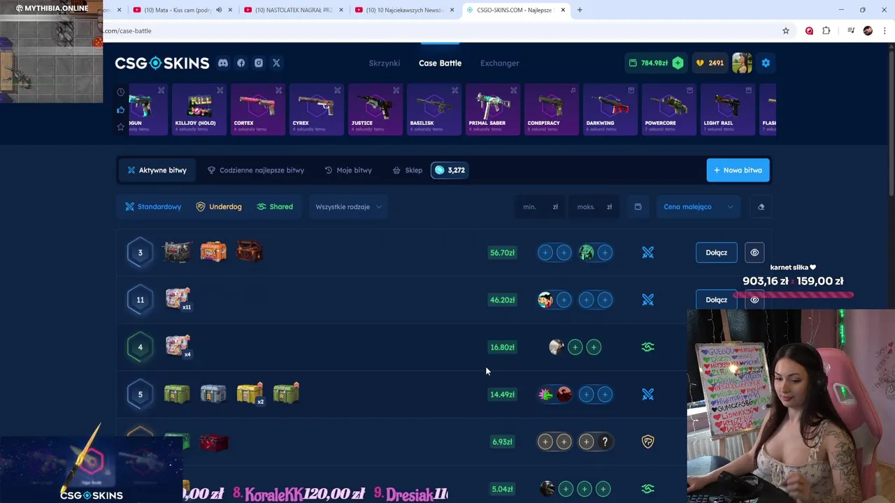Click the player avatar in 46.20zł battle
Viewport: 895px width, 503px height.
click(545, 300)
